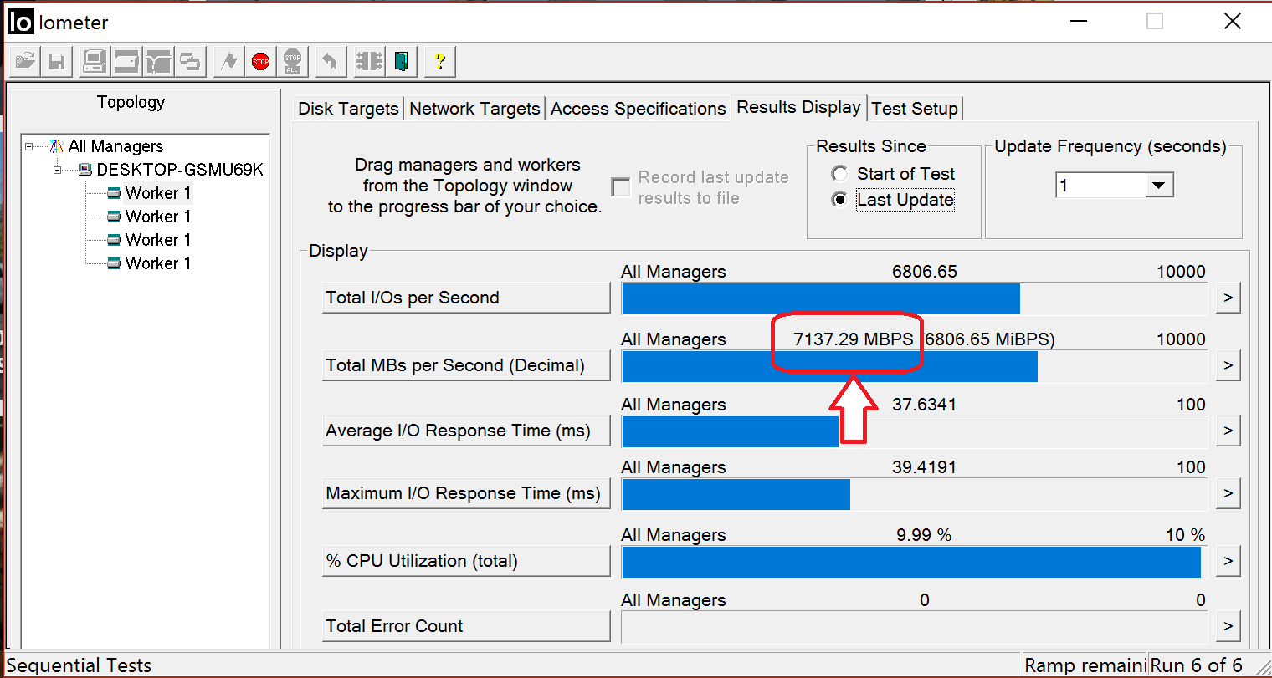
Task: Click the red Stop test icon
Action: point(260,61)
